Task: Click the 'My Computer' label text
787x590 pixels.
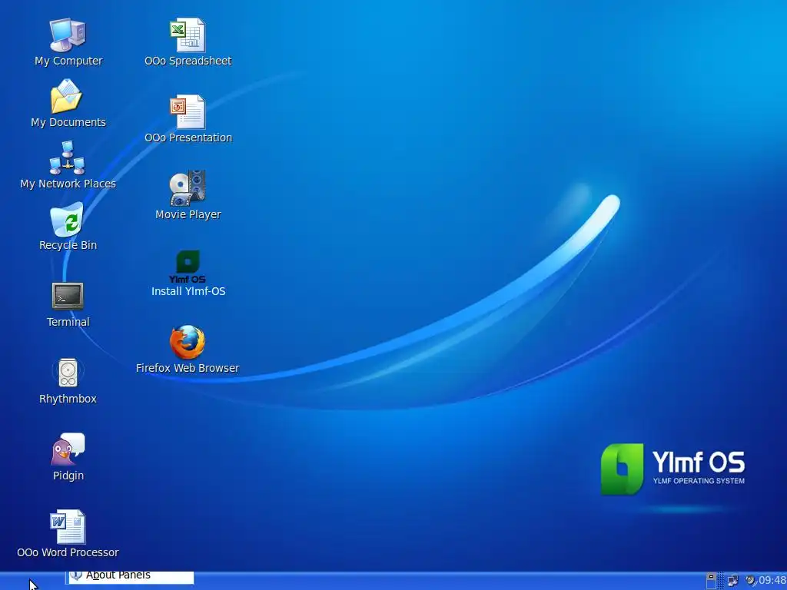Action: [x=68, y=61]
